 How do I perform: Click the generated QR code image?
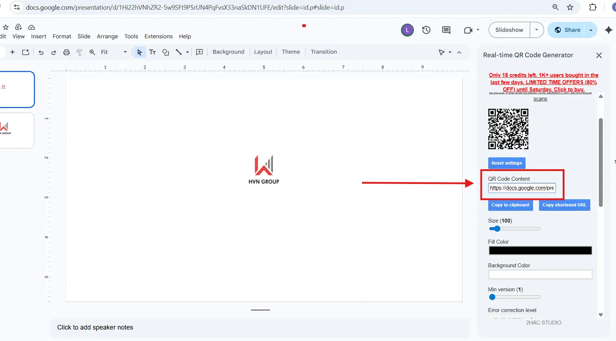(508, 129)
